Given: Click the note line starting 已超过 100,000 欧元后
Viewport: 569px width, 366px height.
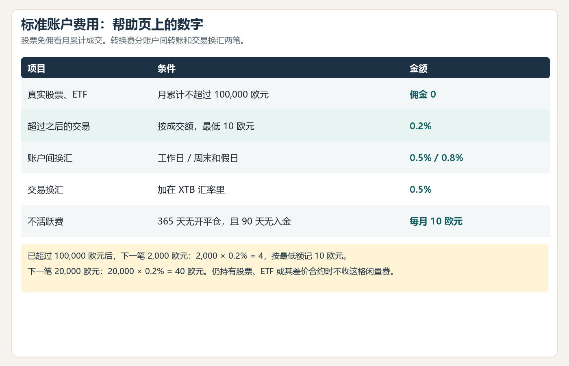Looking at the screenshot, I should tap(188, 256).
